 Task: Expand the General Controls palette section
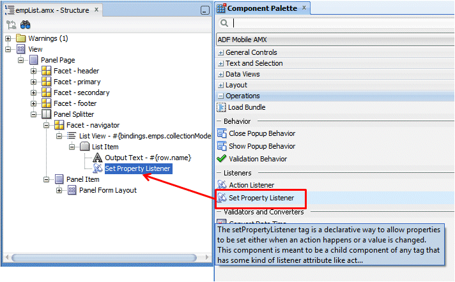(221, 53)
